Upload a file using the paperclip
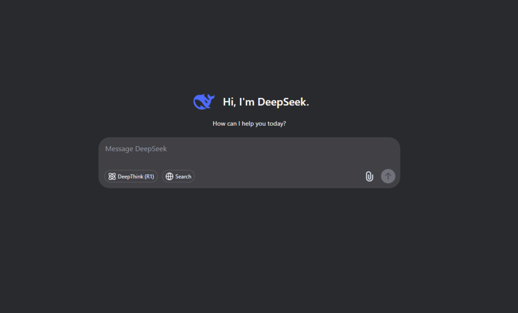Image resolution: width=518 pixels, height=313 pixels. (x=369, y=177)
